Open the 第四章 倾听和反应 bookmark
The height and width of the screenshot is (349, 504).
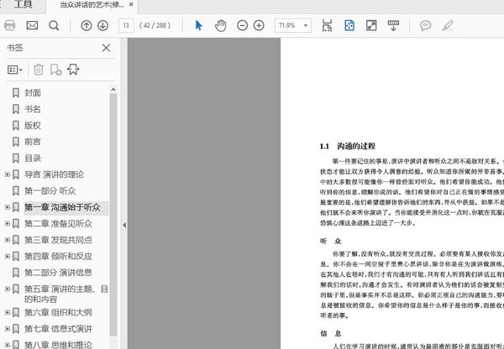click(58, 256)
